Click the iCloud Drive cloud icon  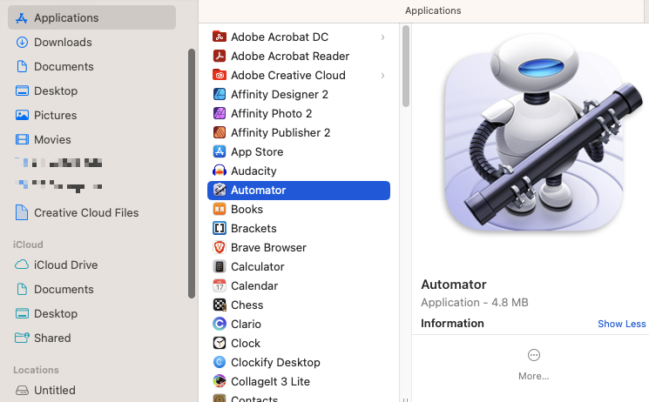(22, 265)
